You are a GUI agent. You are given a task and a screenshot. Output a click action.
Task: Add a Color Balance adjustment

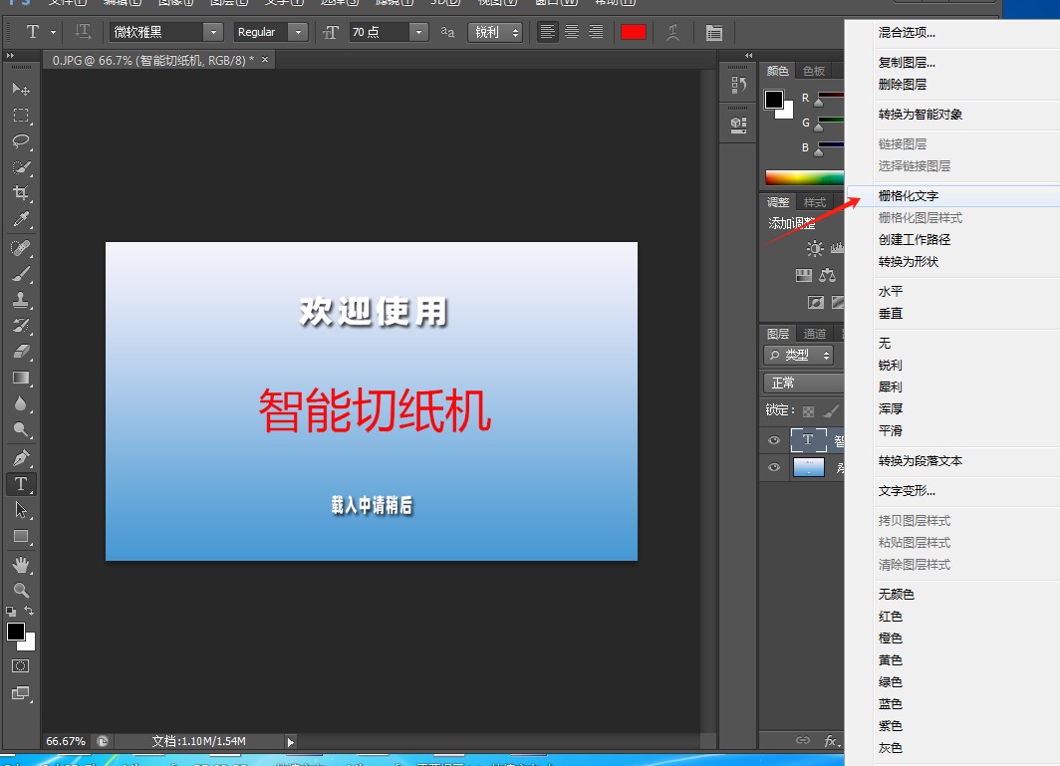(x=828, y=275)
